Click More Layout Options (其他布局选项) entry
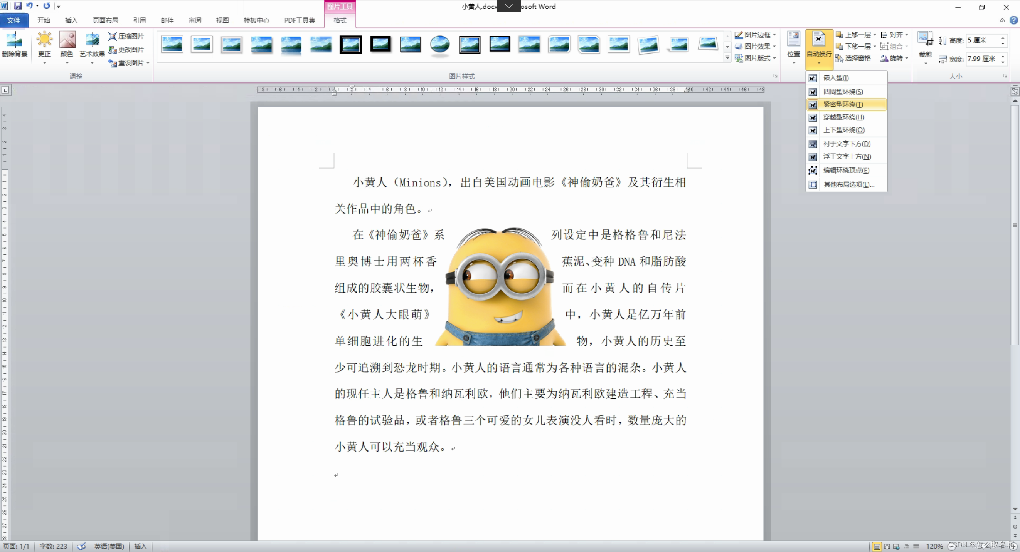Image resolution: width=1020 pixels, height=552 pixels. pos(848,185)
